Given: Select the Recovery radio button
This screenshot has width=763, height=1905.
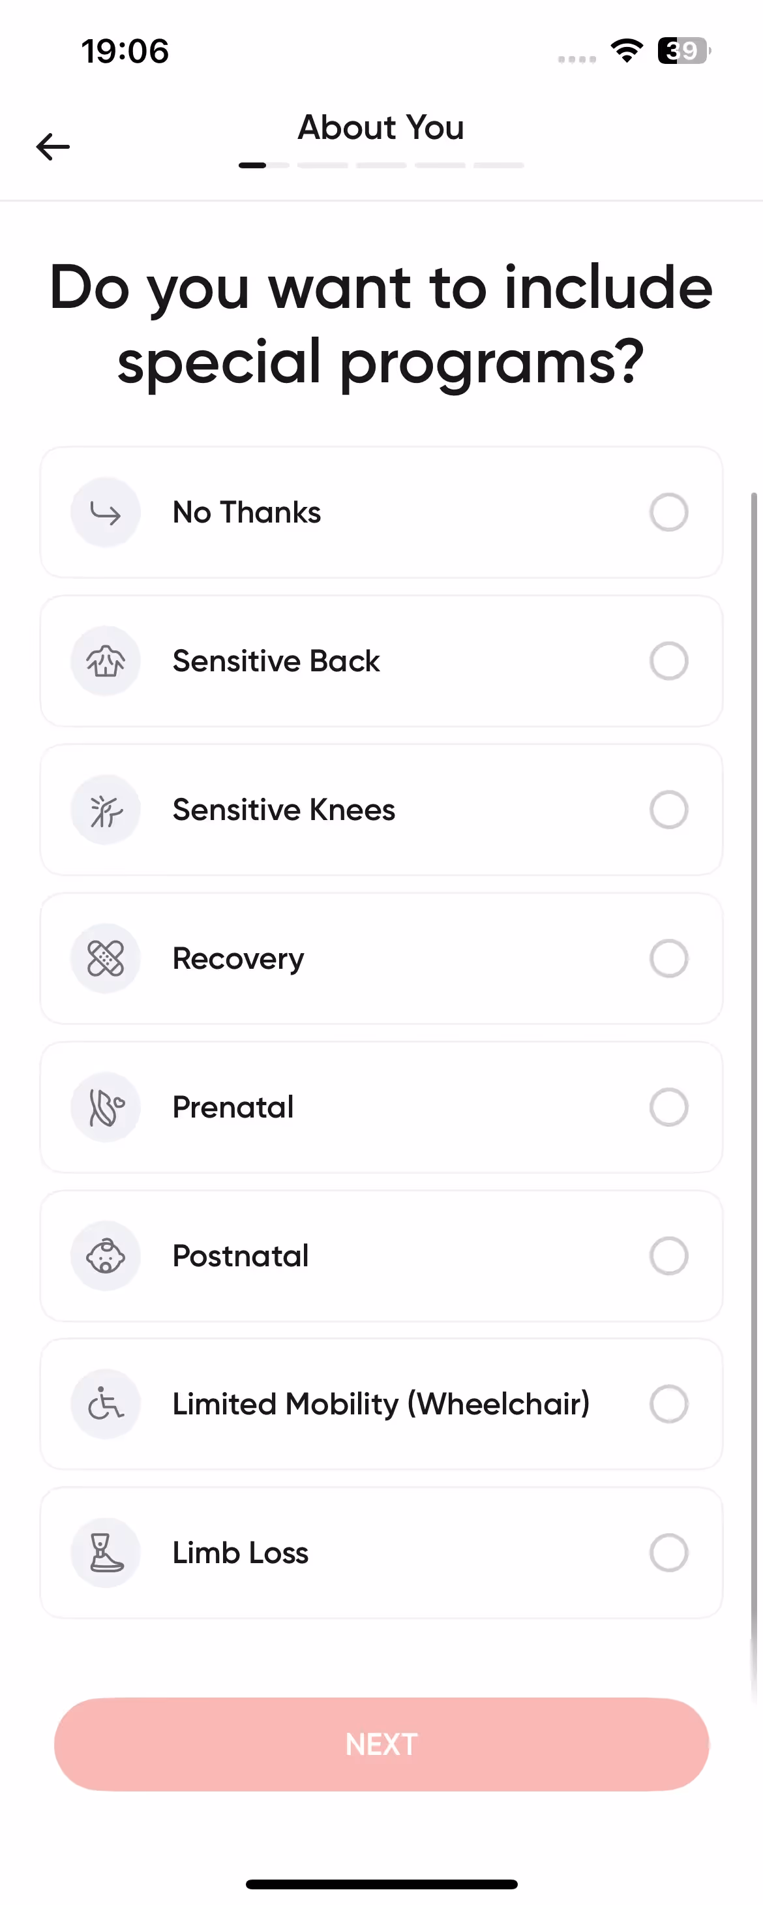Looking at the screenshot, I should 668,958.
